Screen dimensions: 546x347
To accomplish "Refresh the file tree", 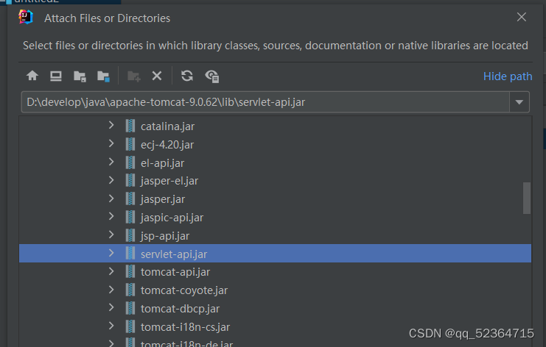I will click(x=187, y=76).
